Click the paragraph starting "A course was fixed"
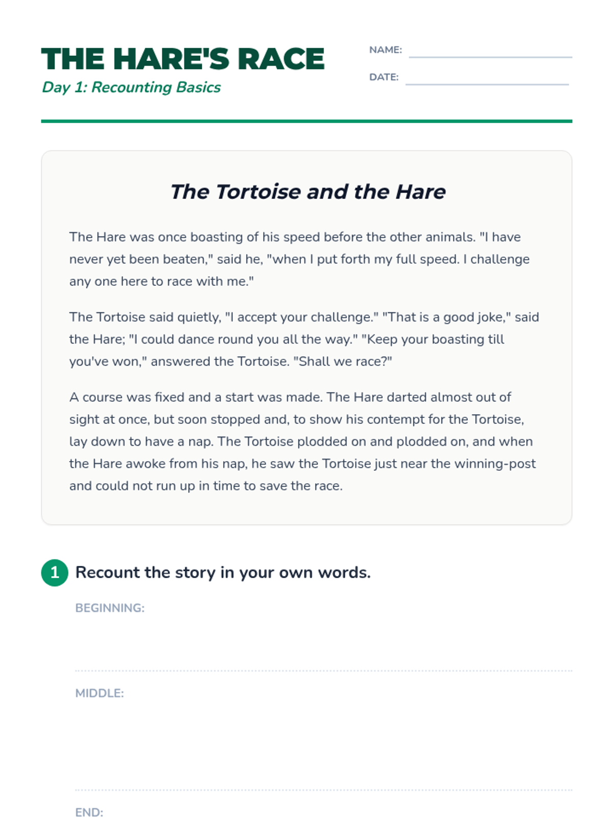This screenshot has width=613, height=818. [x=302, y=441]
